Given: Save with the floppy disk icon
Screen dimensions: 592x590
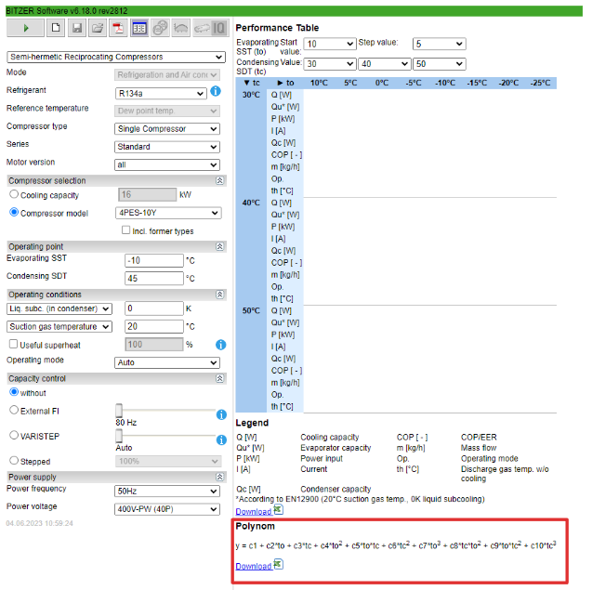Looking at the screenshot, I should click(x=77, y=28).
